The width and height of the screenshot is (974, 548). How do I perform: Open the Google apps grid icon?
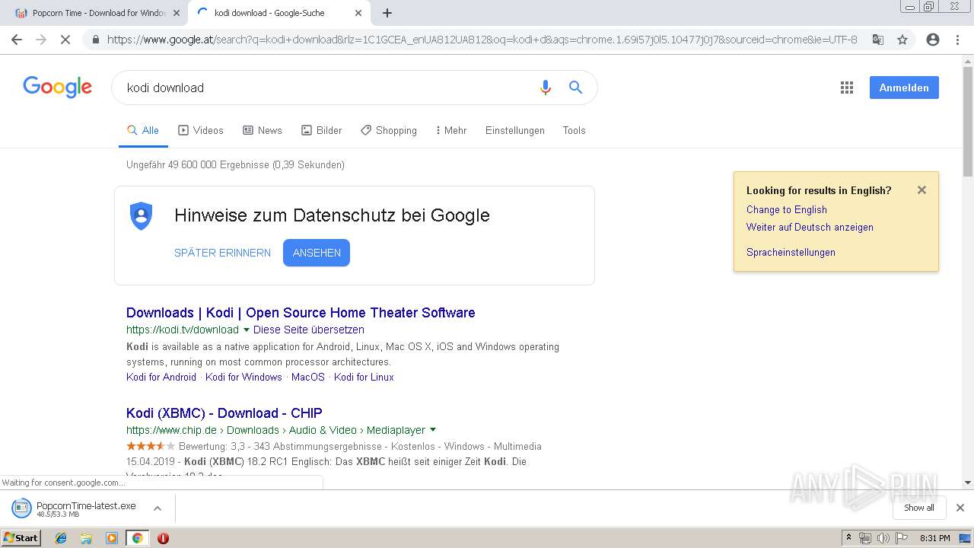pyautogui.click(x=847, y=88)
